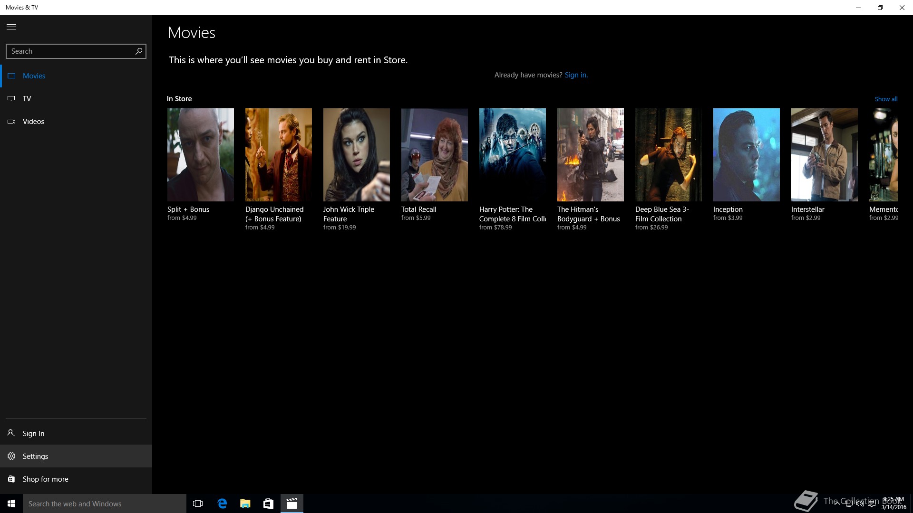Focus the app Search box
This screenshot has width=913, height=513.
[76, 51]
